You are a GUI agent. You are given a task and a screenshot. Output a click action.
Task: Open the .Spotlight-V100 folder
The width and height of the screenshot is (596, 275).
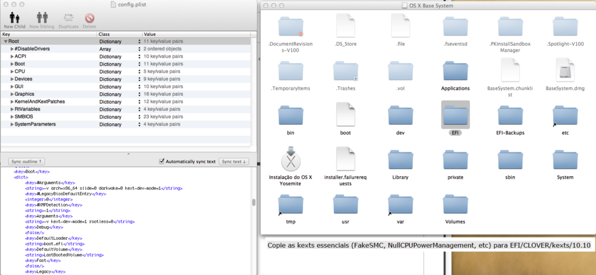[565, 26]
